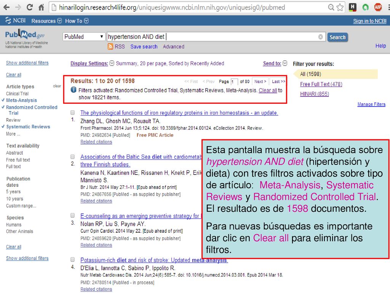Viewport: 390px width, 293px height.
Task: Click the zoom magnifier icon in address bar
Action: tap(331, 7)
